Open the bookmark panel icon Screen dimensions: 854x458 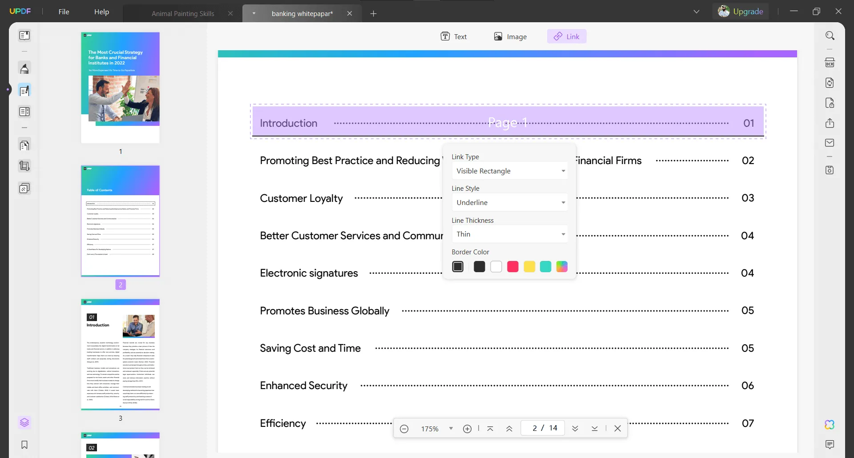[24, 445]
